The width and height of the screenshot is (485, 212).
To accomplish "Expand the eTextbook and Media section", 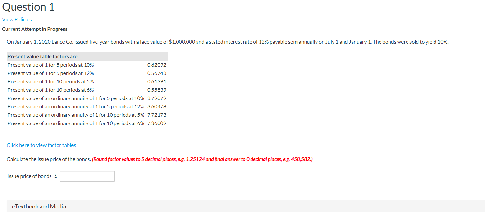I will (x=39, y=206).
